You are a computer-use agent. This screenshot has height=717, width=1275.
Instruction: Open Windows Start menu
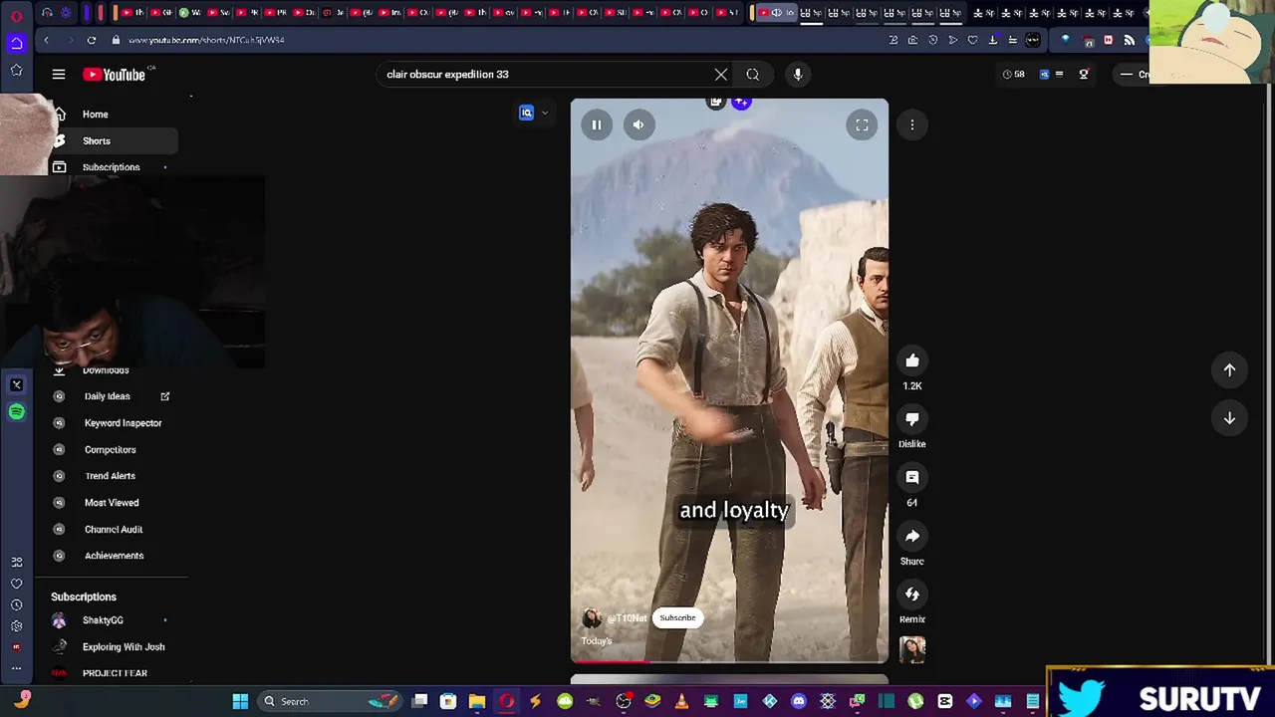240,701
